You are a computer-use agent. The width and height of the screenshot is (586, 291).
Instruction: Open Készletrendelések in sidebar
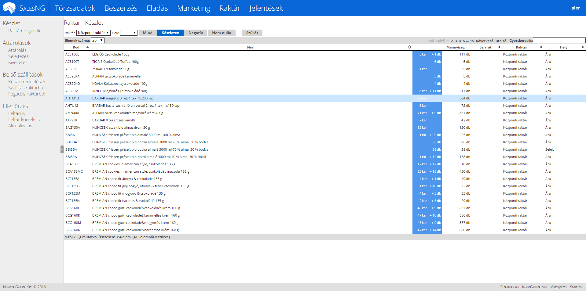click(27, 82)
